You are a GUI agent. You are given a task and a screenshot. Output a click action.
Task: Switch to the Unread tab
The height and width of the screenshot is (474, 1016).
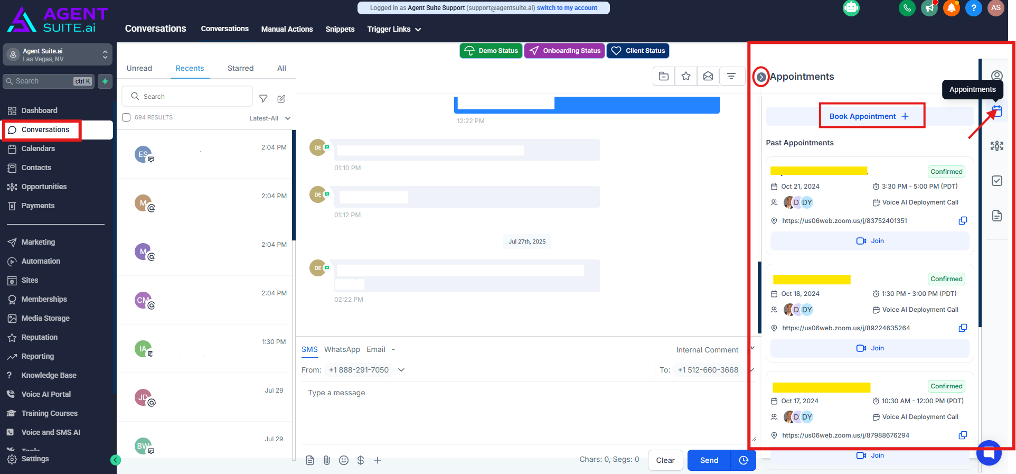pyautogui.click(x=139, y=68)
